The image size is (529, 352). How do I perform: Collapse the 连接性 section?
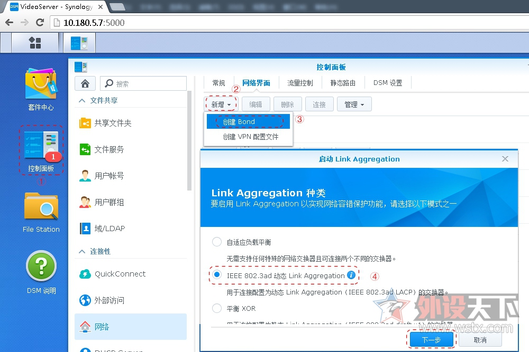click(82, 251)
